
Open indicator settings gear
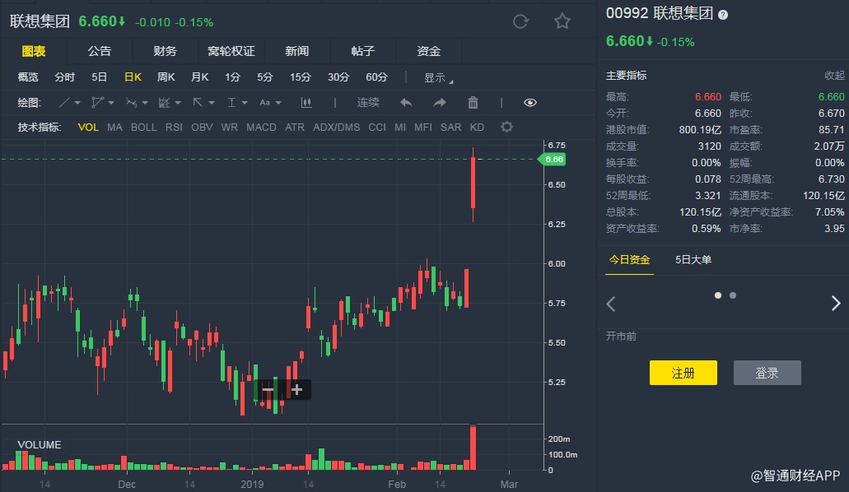point(506,127)
